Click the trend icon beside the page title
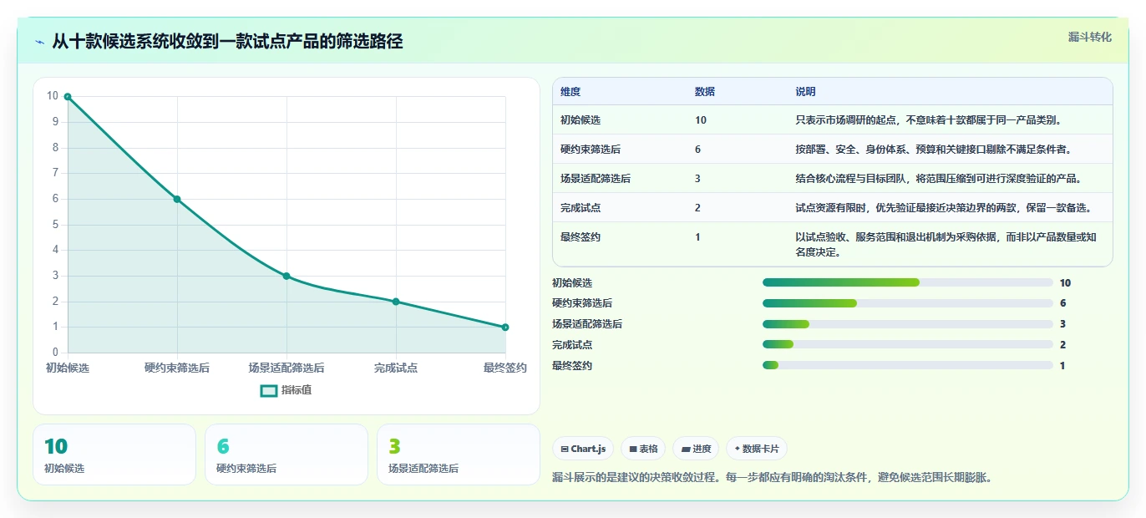This screenshot has width=1146, height=518. pos(40,42)
